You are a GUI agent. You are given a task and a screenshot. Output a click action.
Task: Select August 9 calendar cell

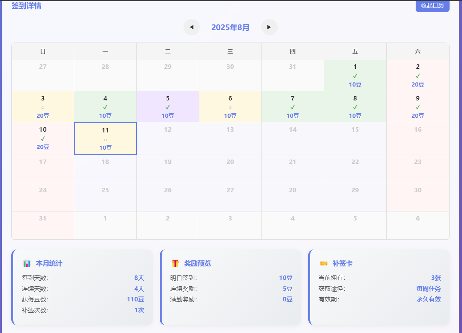point(418,106)
